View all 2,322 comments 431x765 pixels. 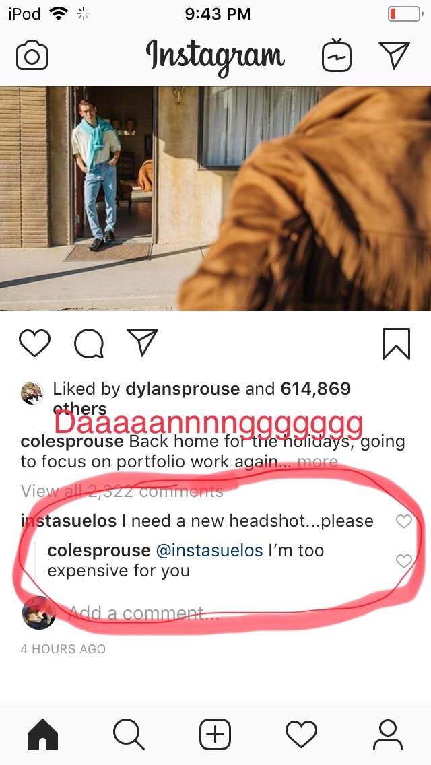click(x=122, y=492)
